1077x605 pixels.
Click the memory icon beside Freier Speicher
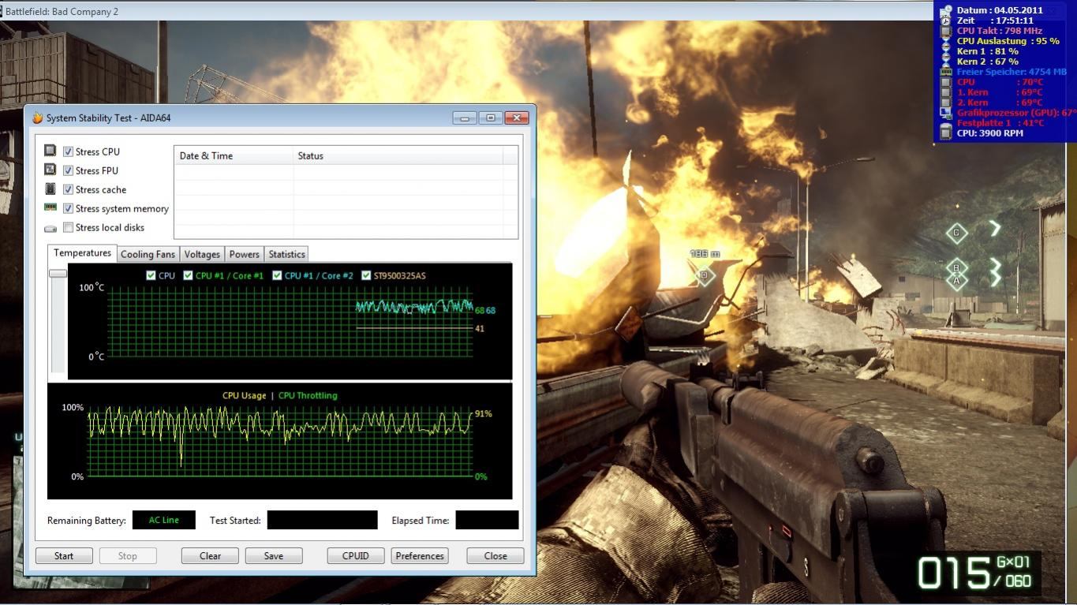coord(946,72)
